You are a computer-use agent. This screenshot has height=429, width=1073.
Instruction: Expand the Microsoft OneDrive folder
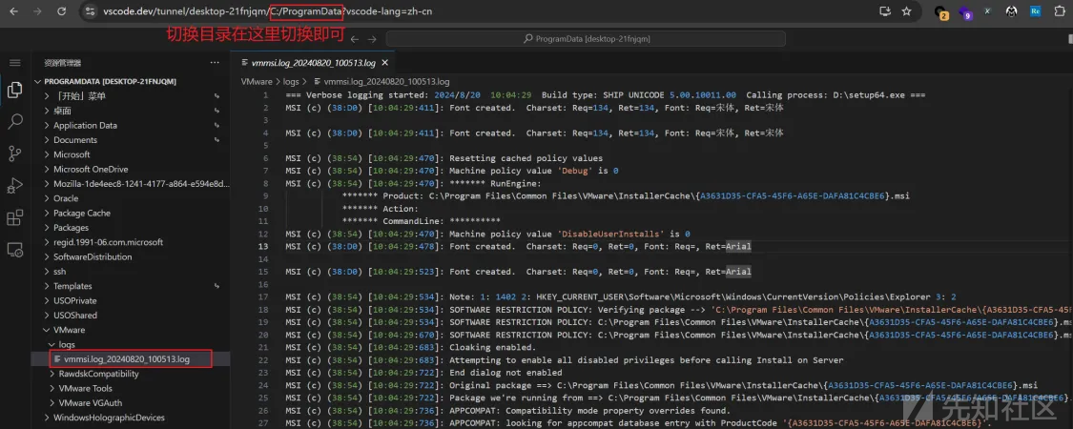point(133,169)
